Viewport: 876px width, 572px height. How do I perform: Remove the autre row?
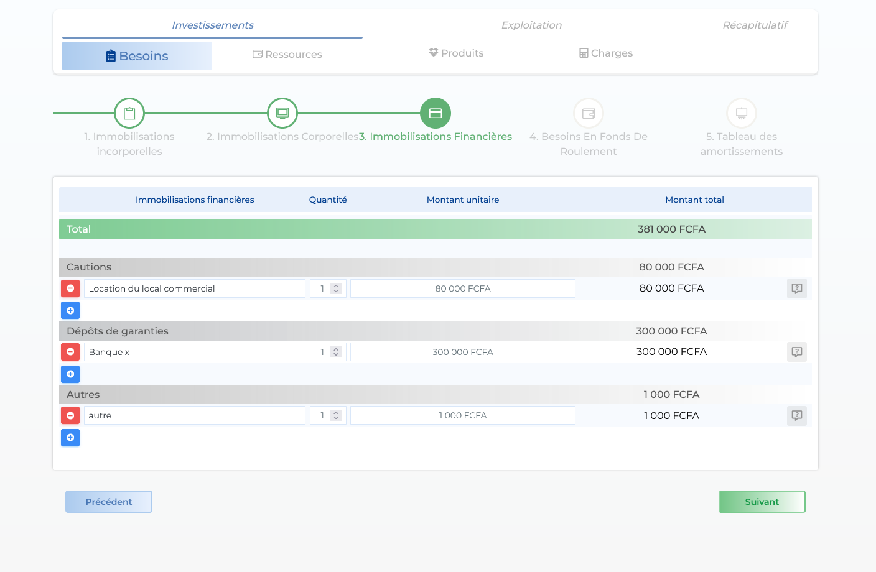tap(70, 415)
